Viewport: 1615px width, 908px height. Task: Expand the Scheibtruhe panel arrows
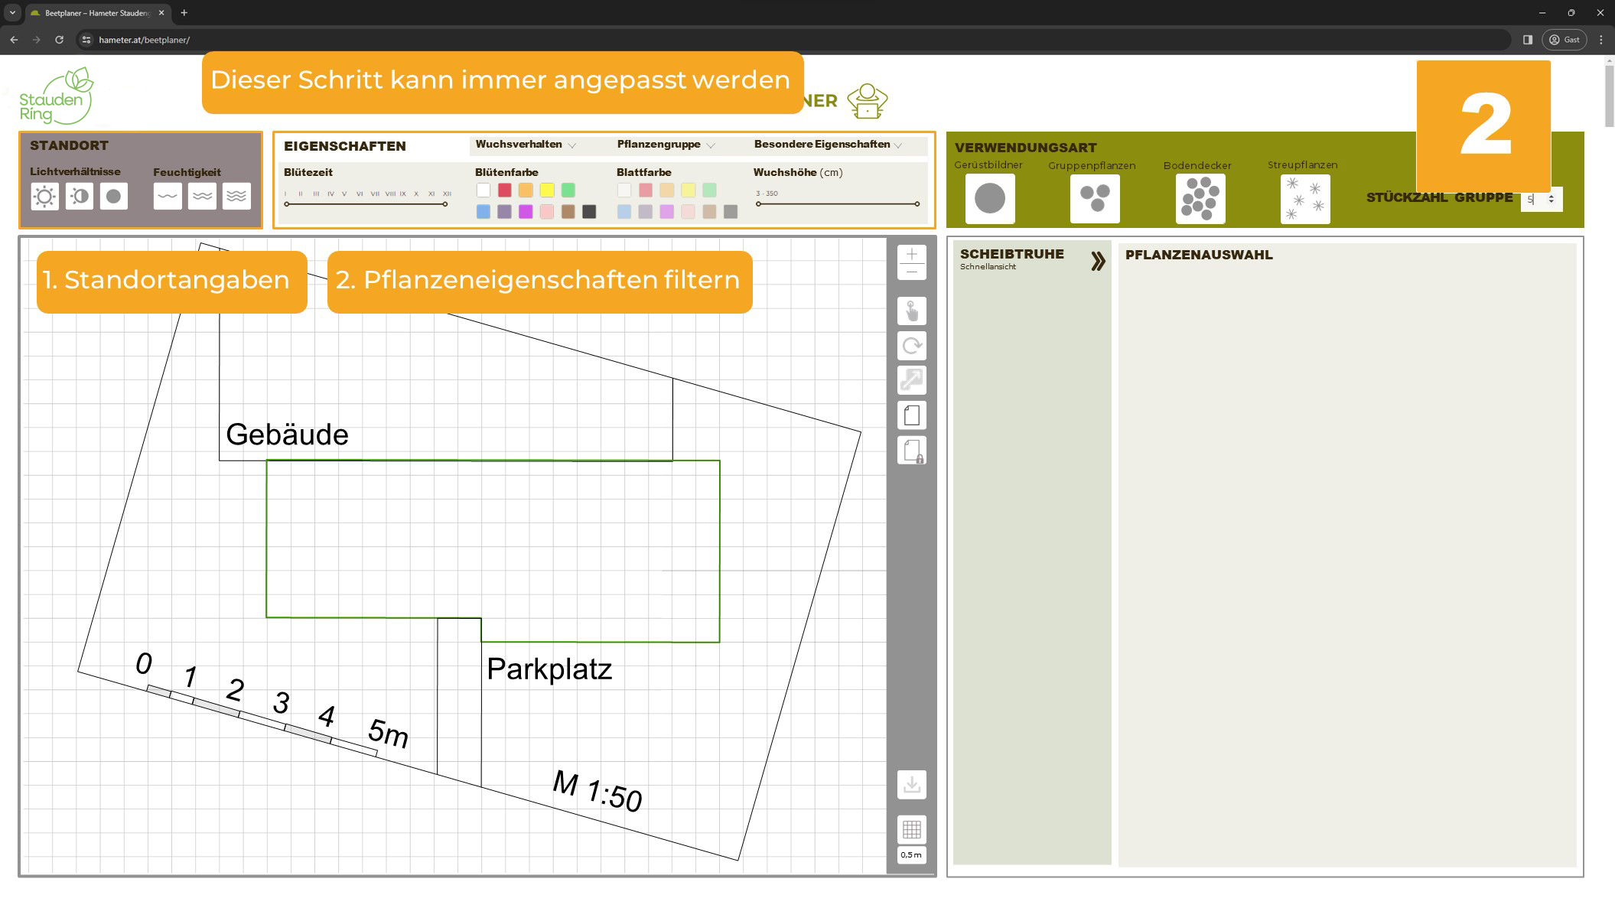pyautogui.click(x=1098, y=262)
